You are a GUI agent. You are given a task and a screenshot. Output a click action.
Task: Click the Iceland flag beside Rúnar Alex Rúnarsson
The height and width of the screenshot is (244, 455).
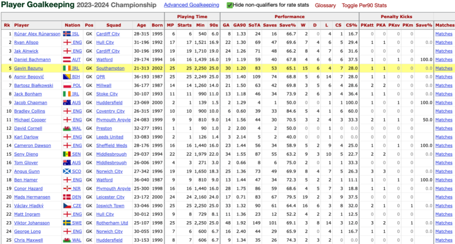(66, 34)
